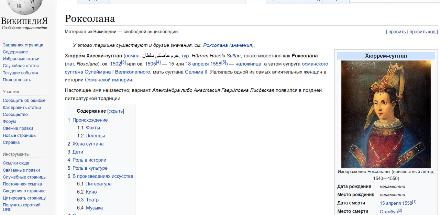Click the править код link

[422, 32]
